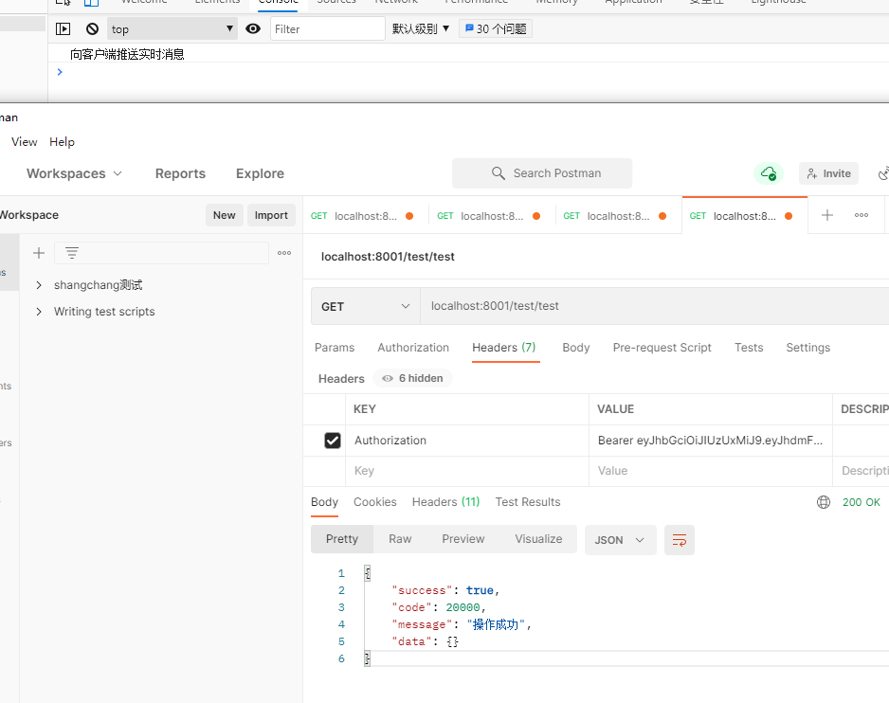Click the Authorization header key cell

click(467, 441)
